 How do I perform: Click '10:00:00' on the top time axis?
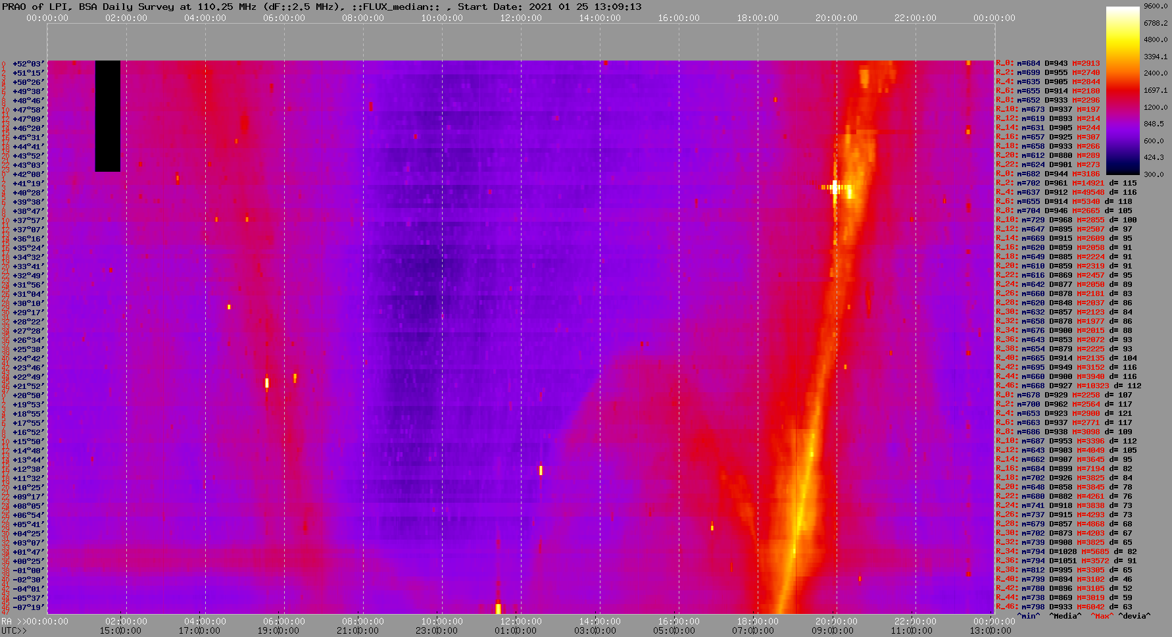(442, 18)
